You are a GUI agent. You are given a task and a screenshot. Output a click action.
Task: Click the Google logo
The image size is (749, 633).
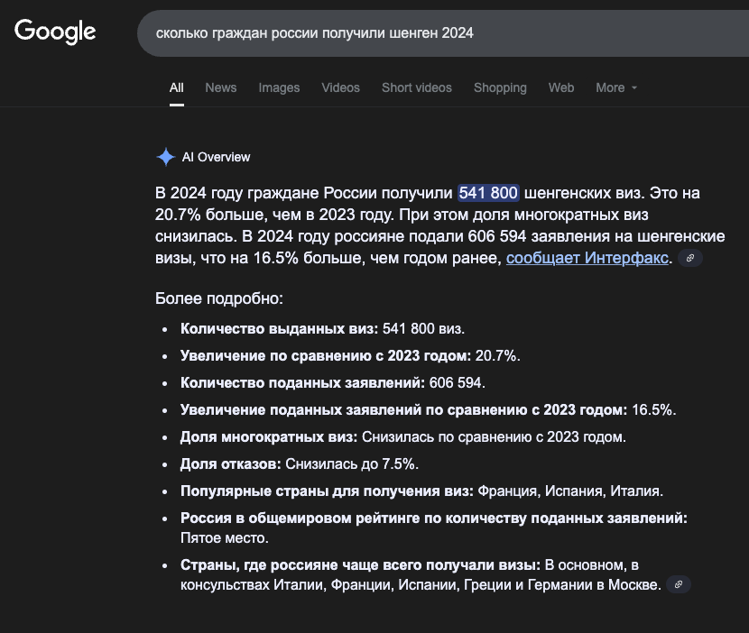[x=55, y=32]
